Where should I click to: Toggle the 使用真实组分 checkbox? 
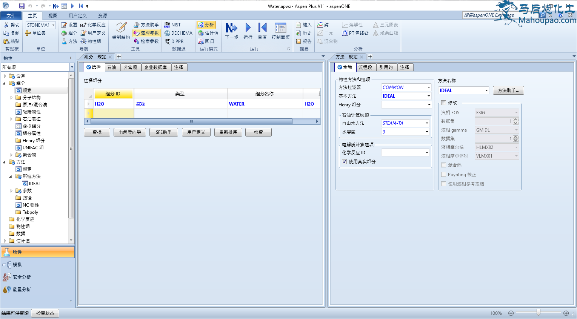(344, 162)
